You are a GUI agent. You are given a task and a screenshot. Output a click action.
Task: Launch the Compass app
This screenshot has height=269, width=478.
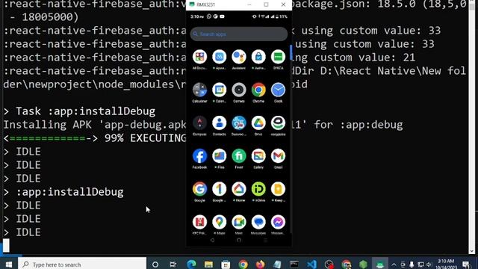[x=199, y=123]
